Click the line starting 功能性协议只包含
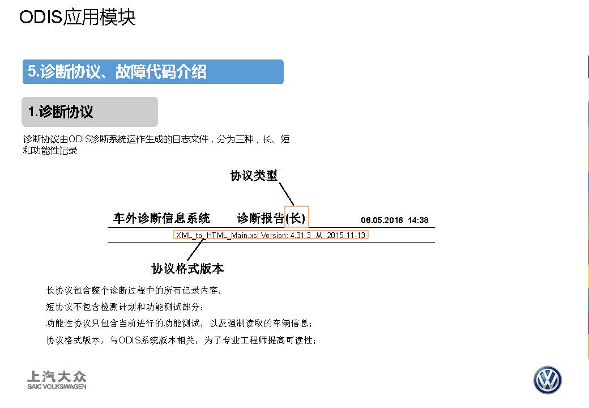This screenshot has width=589, height=408. pos(179,323)
